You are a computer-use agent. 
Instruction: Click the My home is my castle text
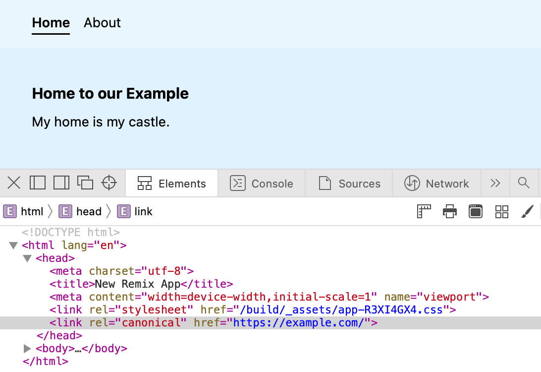[101, 122]
